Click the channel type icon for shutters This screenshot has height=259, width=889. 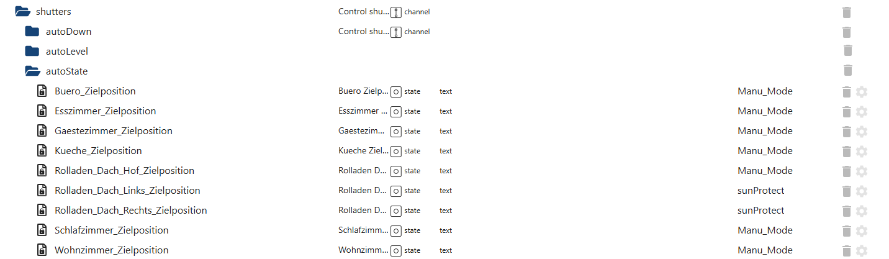(396, 12)
